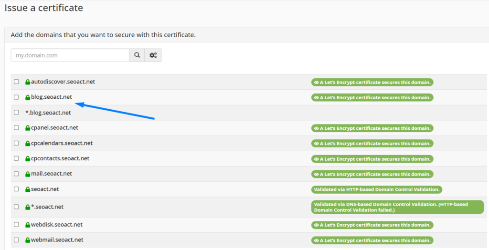View certificate badge for webmail.seoact.net

(x=372, y=240)
